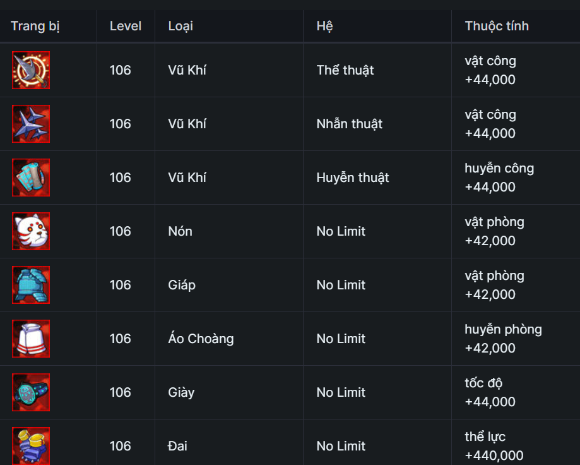Image resolution: width=580 pixels, height=465 pixels.
Task: Select the thể lực +440,000 attribute cell
Action: pos(494,446)
